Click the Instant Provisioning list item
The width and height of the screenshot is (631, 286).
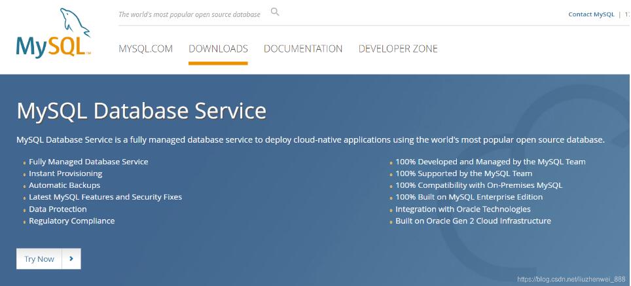[x=65, y=173]
